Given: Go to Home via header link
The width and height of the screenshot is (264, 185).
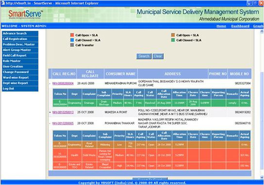Looking at the screenshot, I should click(x=221, y=26).
